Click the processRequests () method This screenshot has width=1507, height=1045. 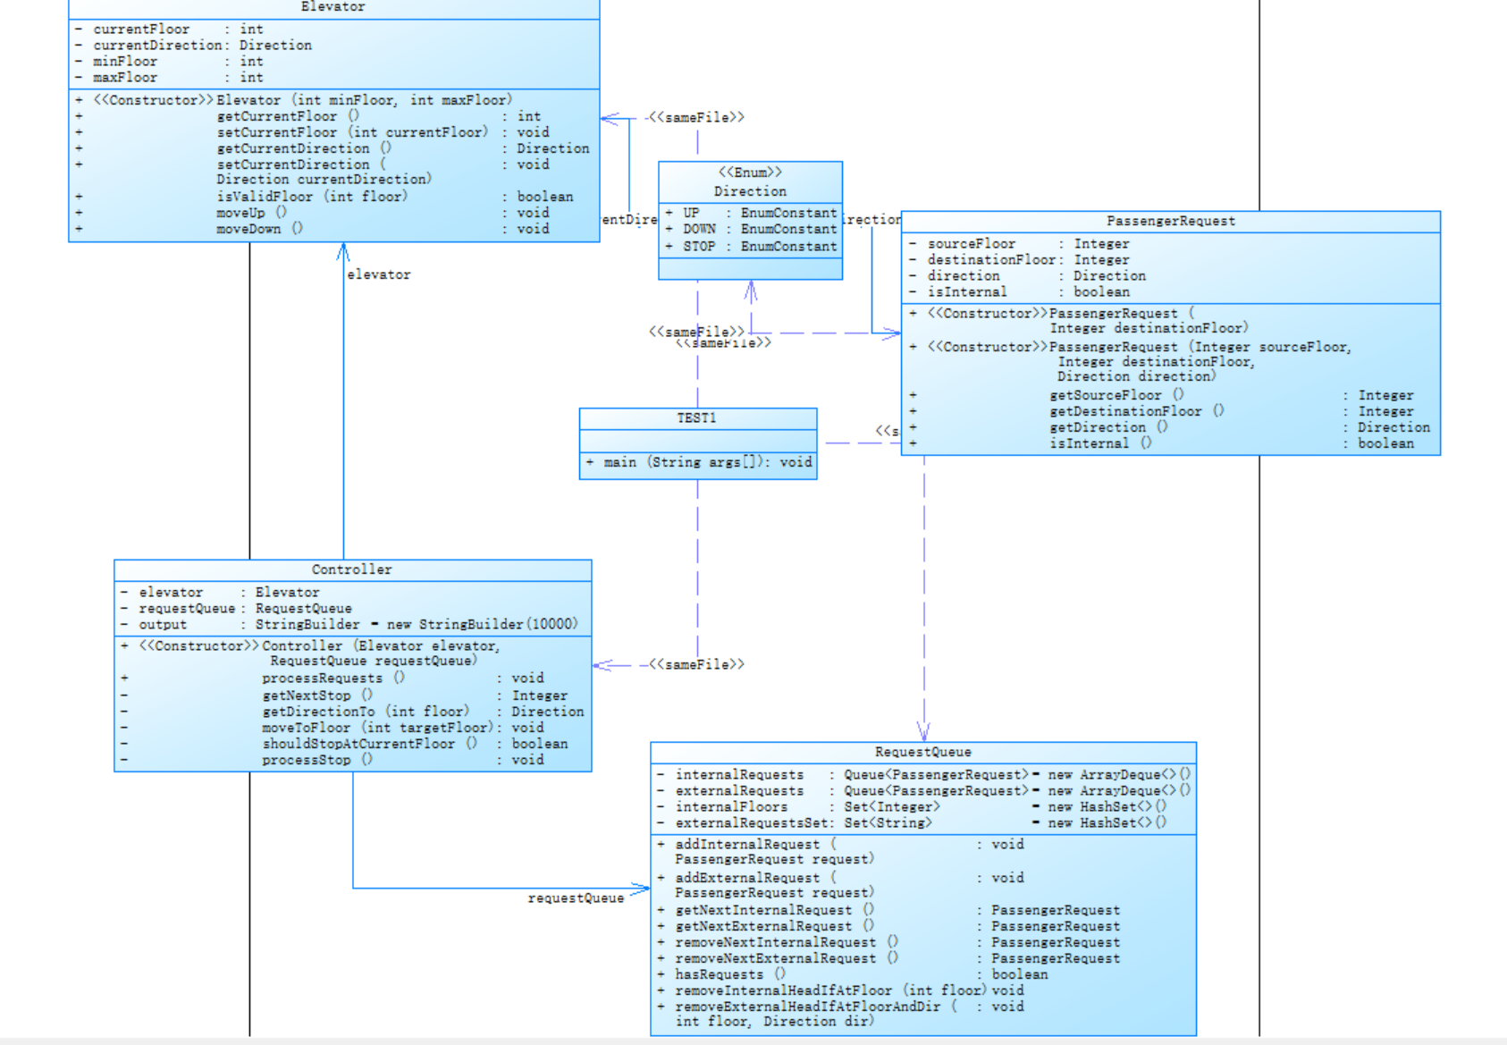click(x=333, y=678)
